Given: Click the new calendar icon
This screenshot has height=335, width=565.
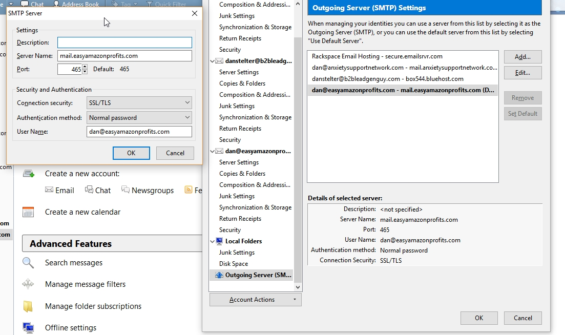Looking at the screenshot, I should (x=28, y=212).
